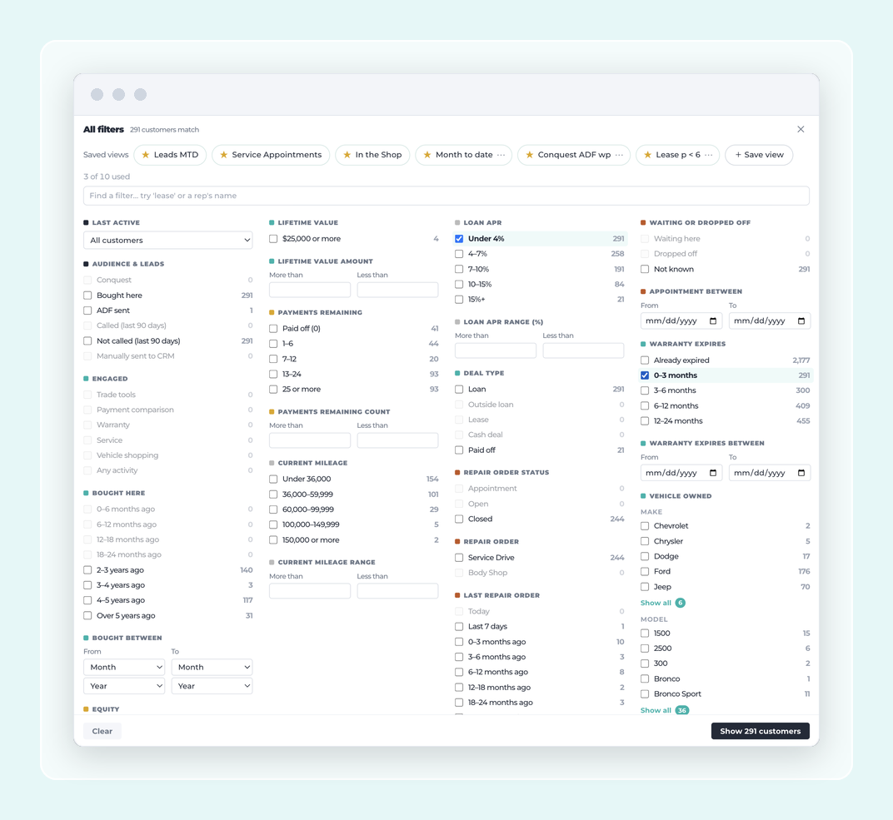This screenshot has height=820, width=893.
Task: Click the star icon on Leads MTD
Action: 145,155
